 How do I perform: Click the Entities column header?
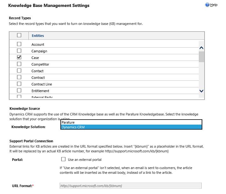[x=38, y=36]
